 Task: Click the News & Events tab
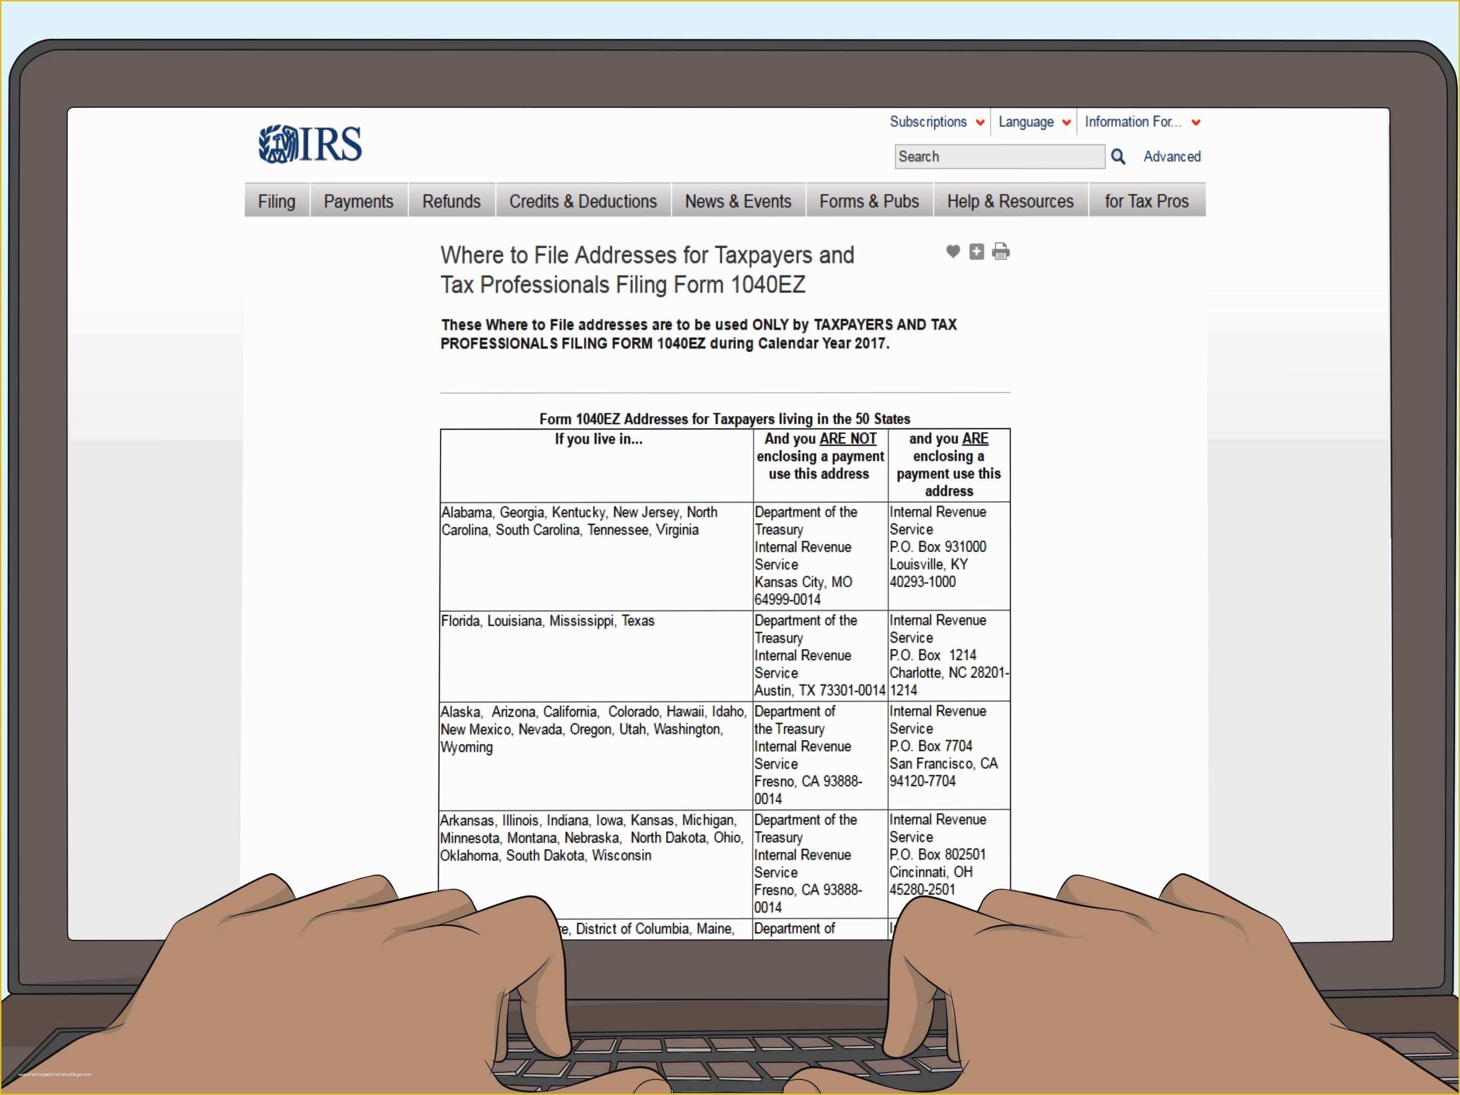pyautogui.click(x=737, y=200)
